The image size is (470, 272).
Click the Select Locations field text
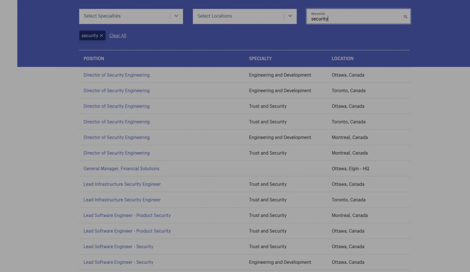(215, 16)
